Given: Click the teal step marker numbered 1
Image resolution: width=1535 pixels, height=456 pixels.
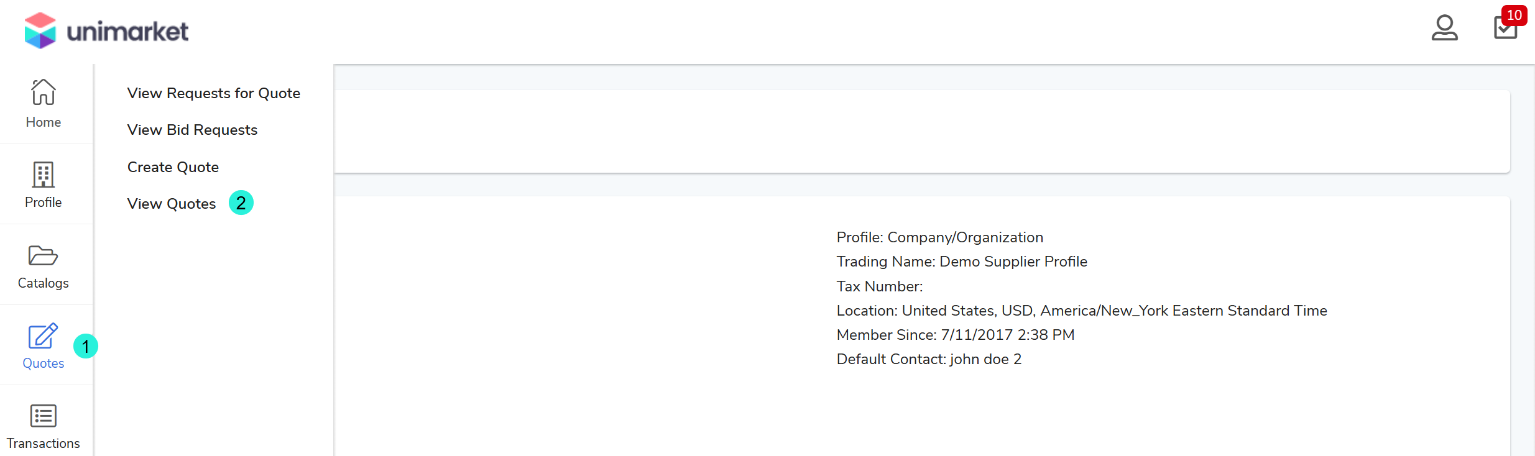Looking at the screenshot, I should click(86, 346).
